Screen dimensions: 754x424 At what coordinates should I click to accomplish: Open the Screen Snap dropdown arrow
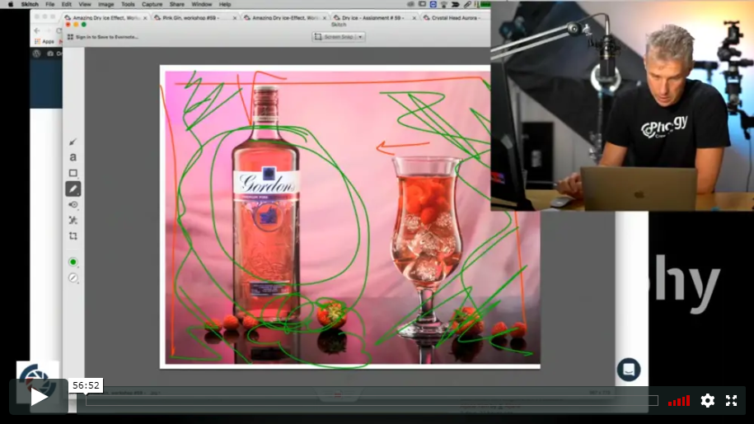pyautogui.click(x=360, y=37)
